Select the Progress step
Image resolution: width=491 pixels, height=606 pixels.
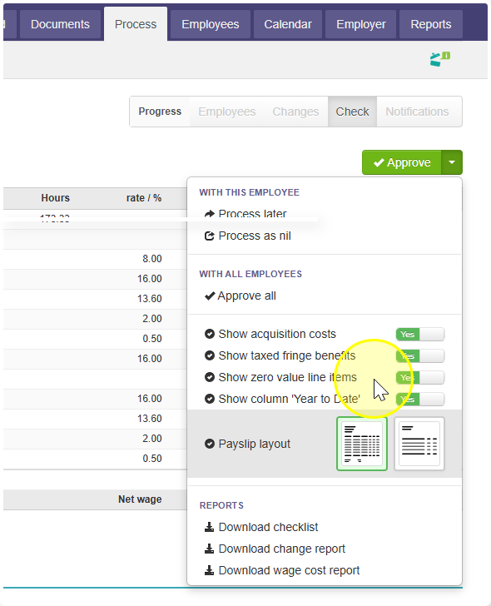click(160, 112)
